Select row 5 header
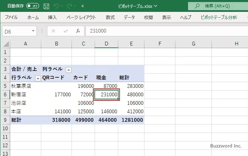248x156 pixels. (5, 86)
